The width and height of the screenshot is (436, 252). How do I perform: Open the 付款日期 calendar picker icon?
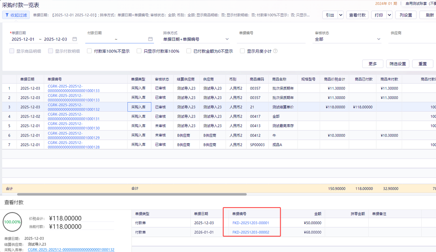(150, 39)
